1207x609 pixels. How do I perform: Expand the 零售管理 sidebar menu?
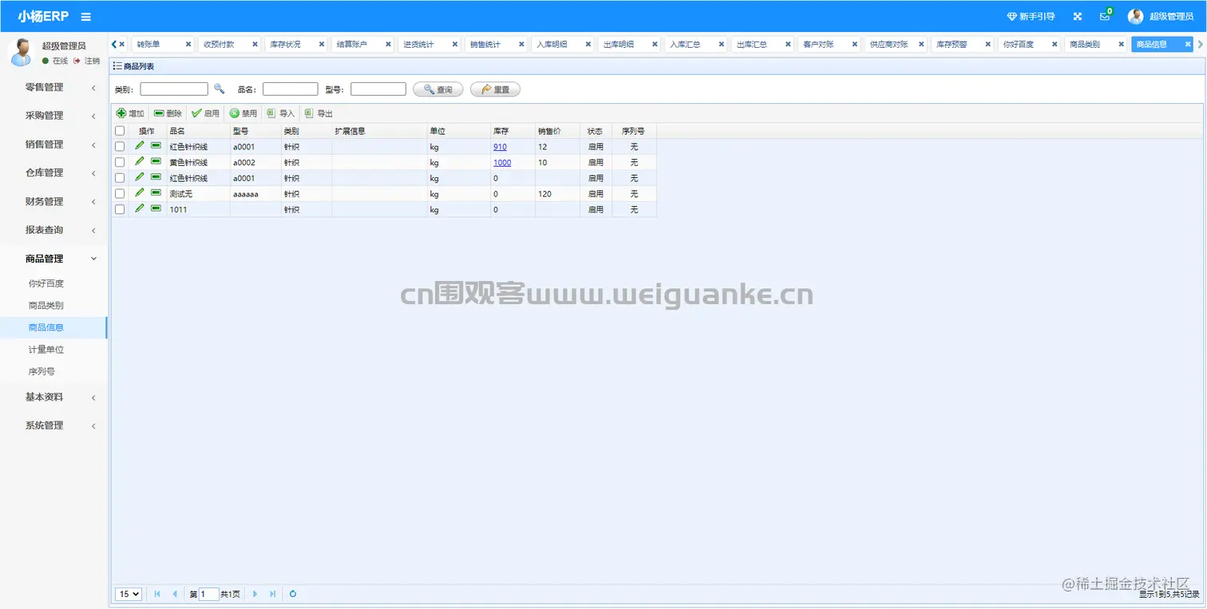53,87
